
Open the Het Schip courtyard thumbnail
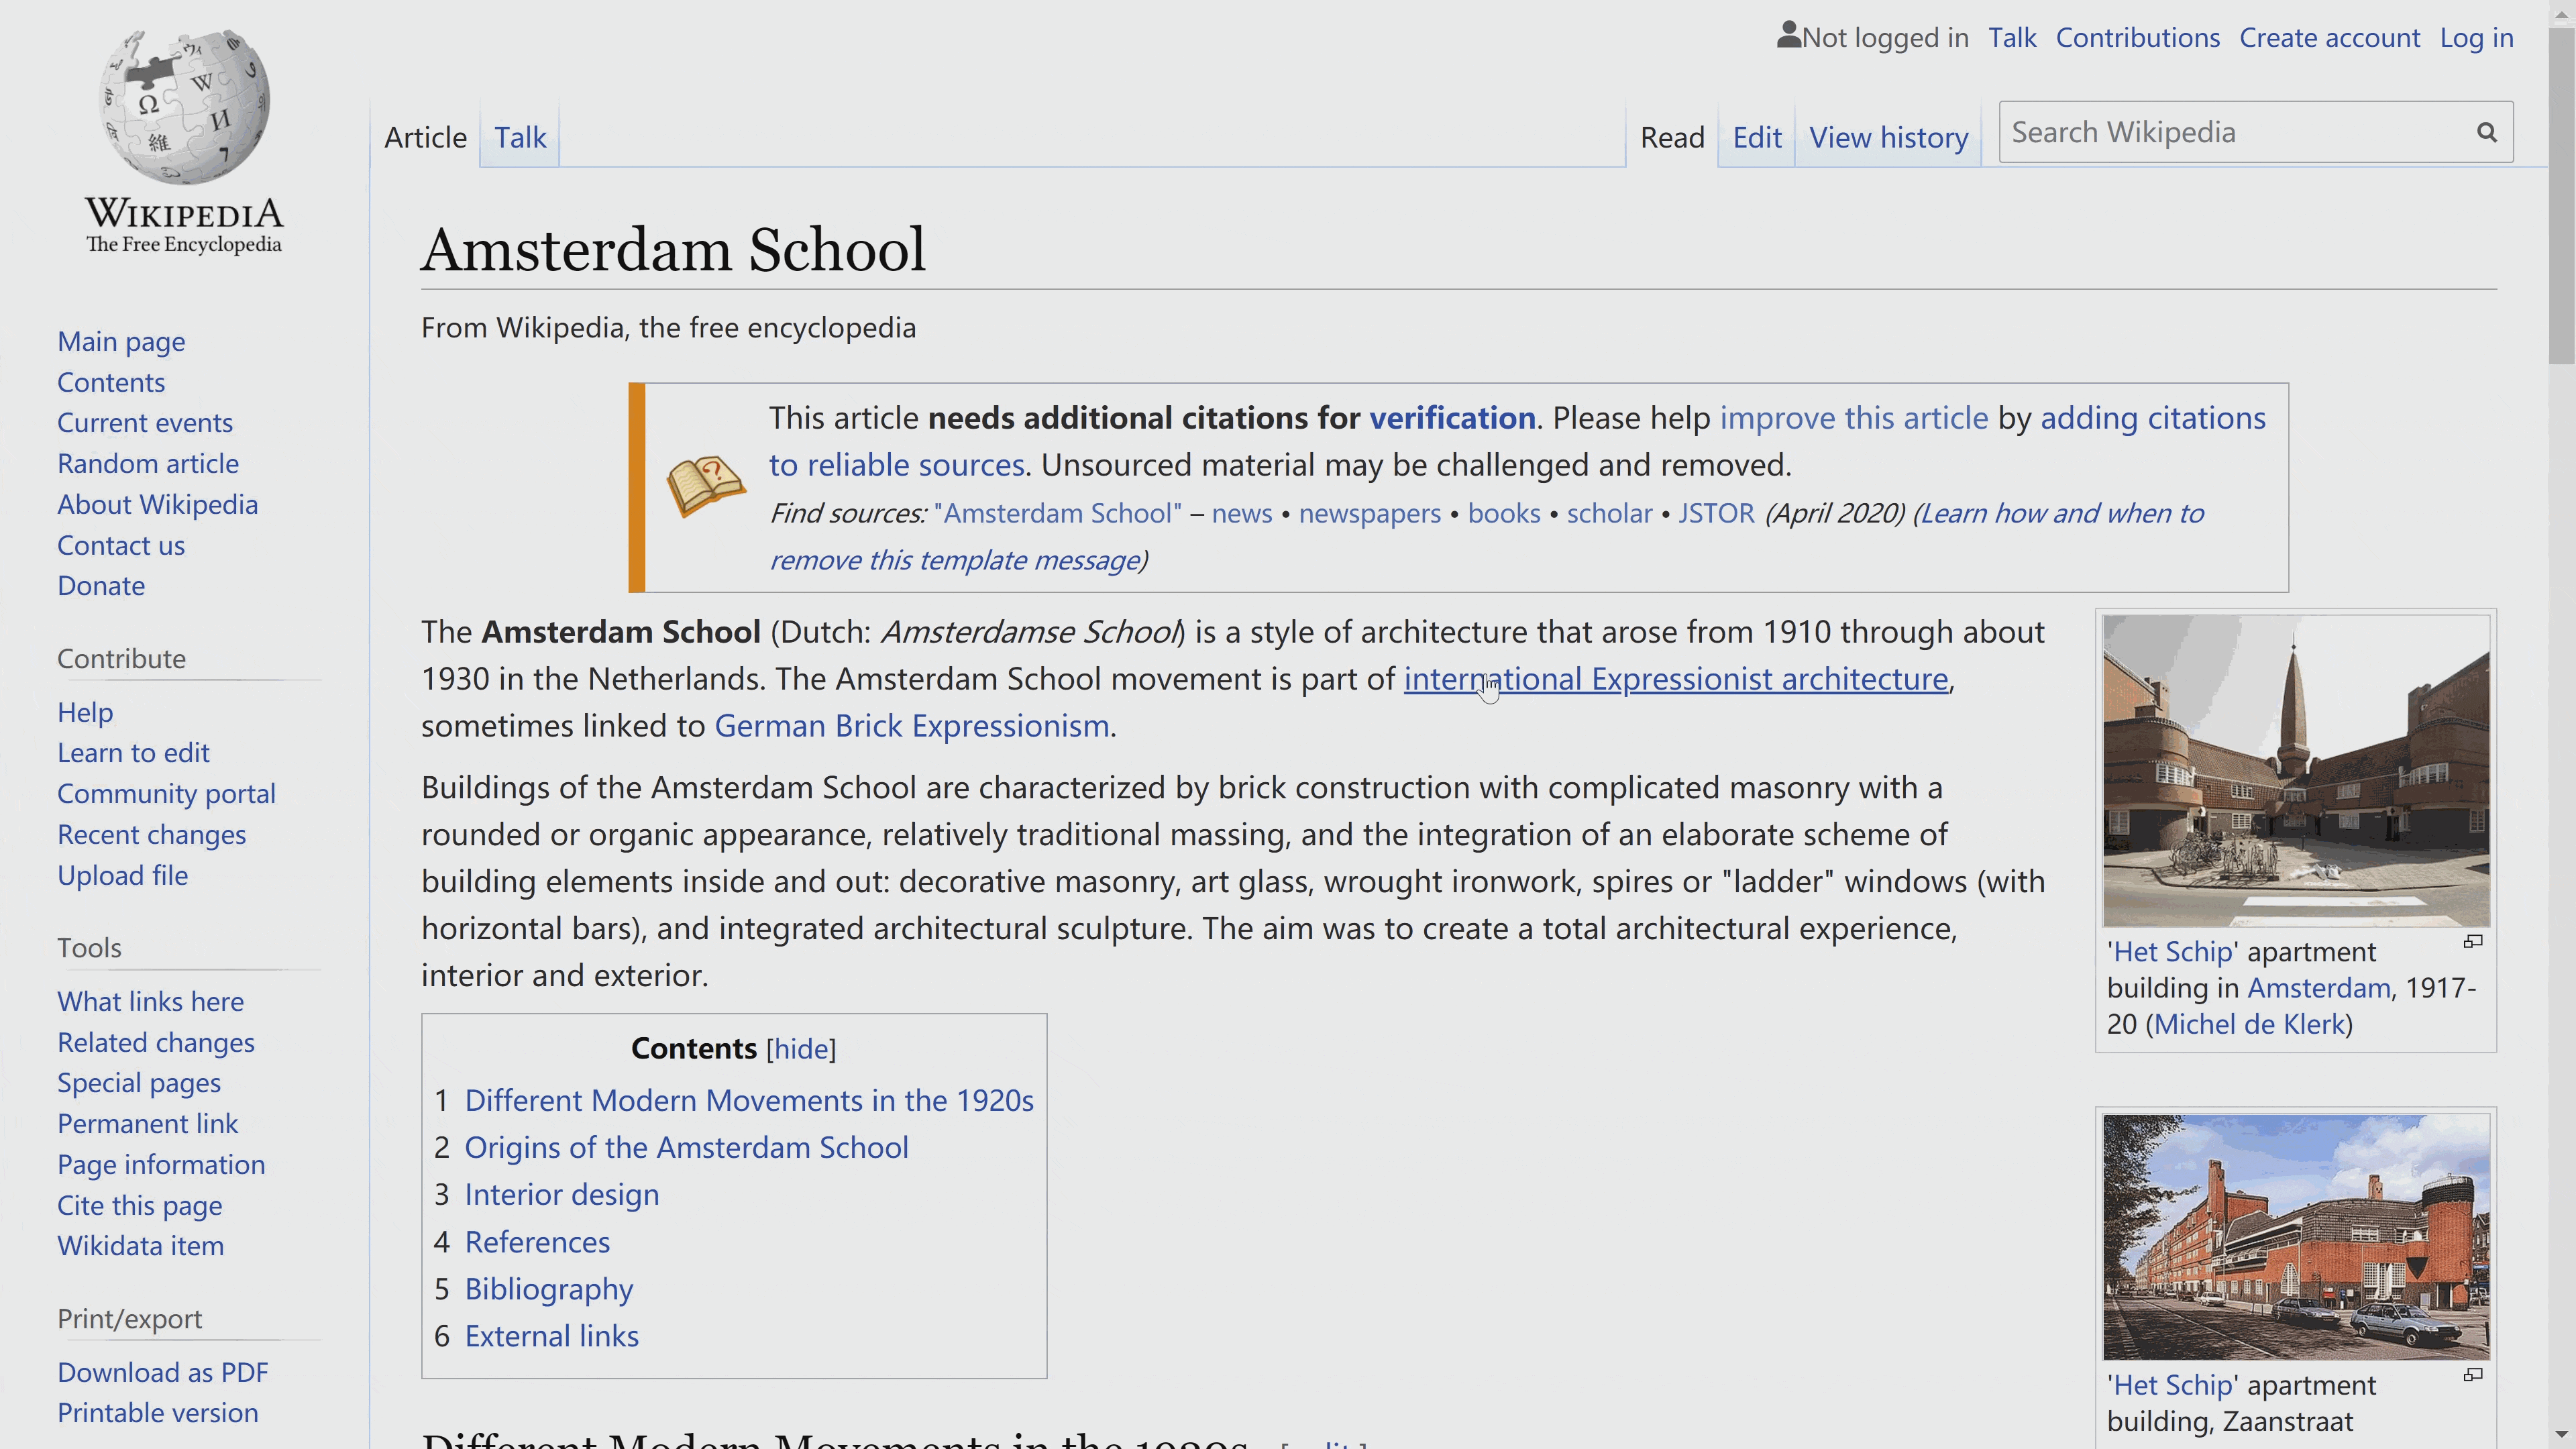point(2296,771)
